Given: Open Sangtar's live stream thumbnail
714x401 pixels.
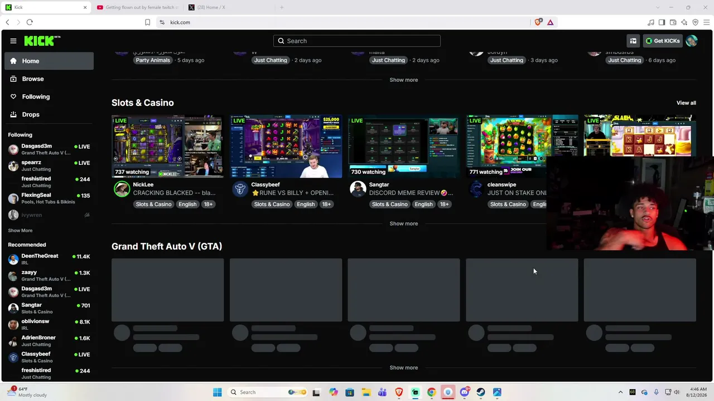Looking at the screenshot, I should [404, 146].
